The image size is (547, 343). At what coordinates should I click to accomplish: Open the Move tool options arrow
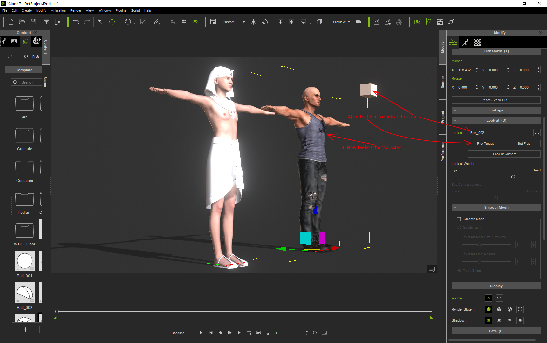pyautogui.click(x=119, y=23)
